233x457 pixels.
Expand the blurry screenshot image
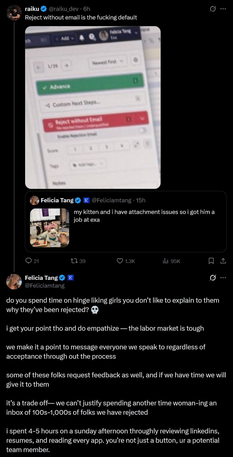click(93, 107)
